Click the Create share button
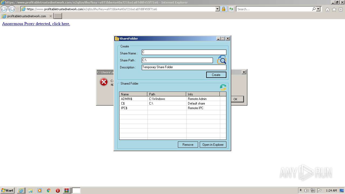This screenshot has width=345, height=194. tap(216, 75)
